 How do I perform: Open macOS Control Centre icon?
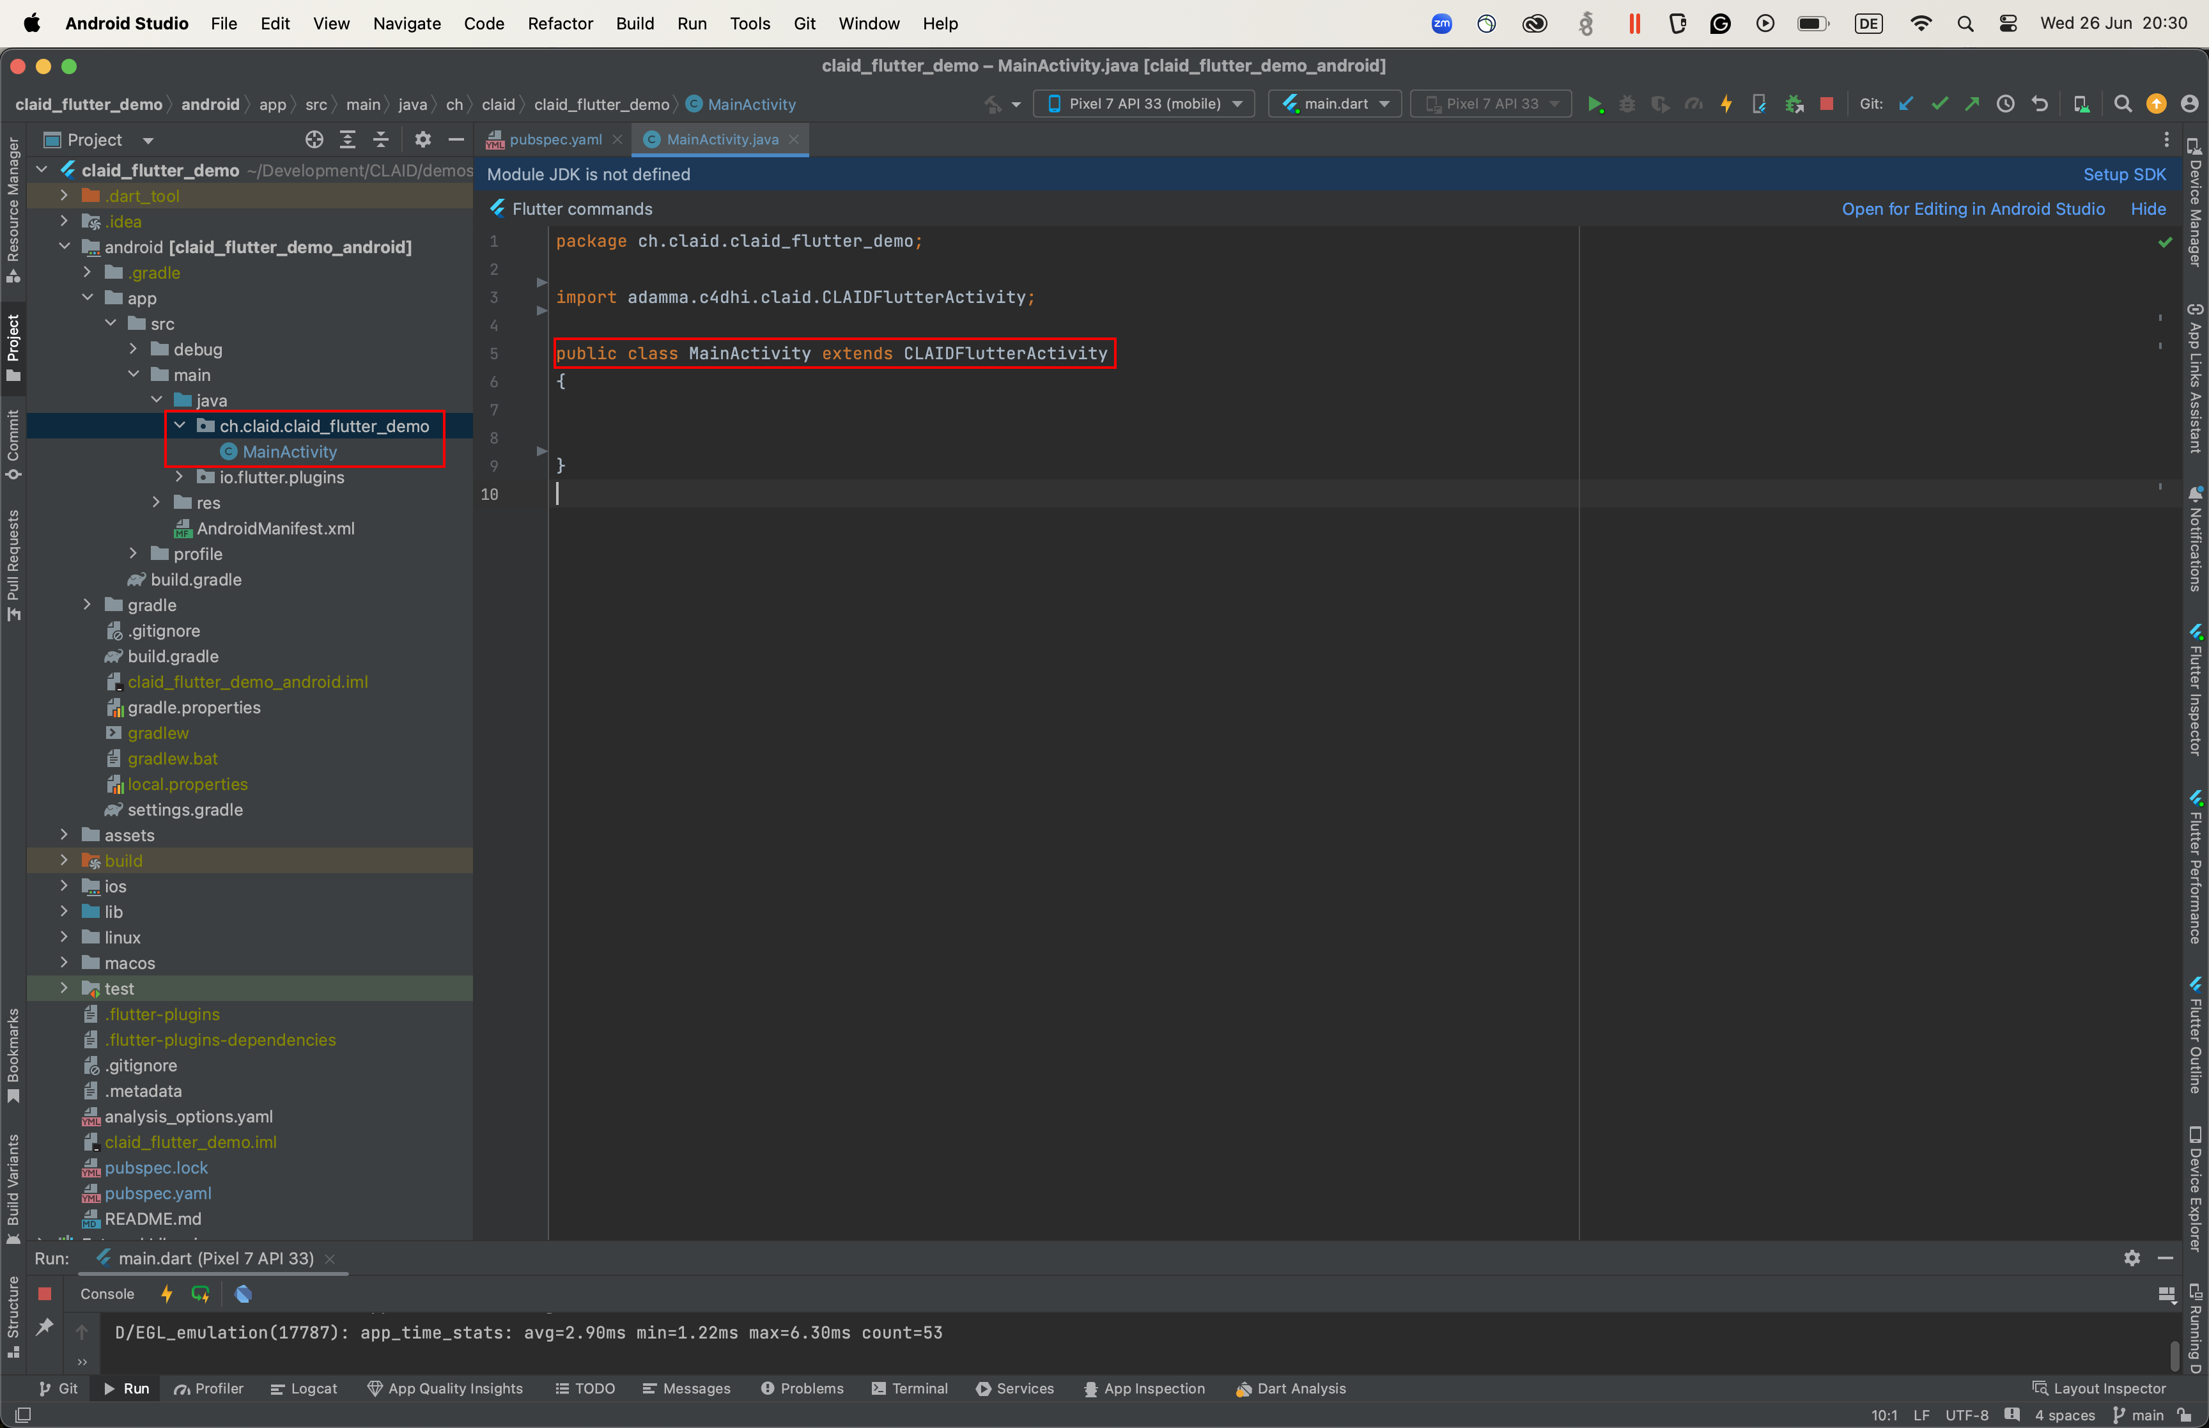[x=2008, y=23]
